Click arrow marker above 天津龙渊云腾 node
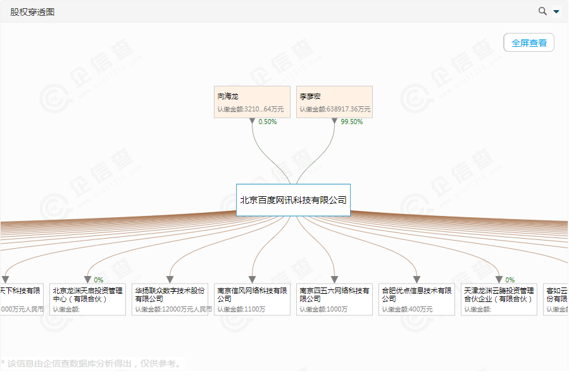 [499, 279]
